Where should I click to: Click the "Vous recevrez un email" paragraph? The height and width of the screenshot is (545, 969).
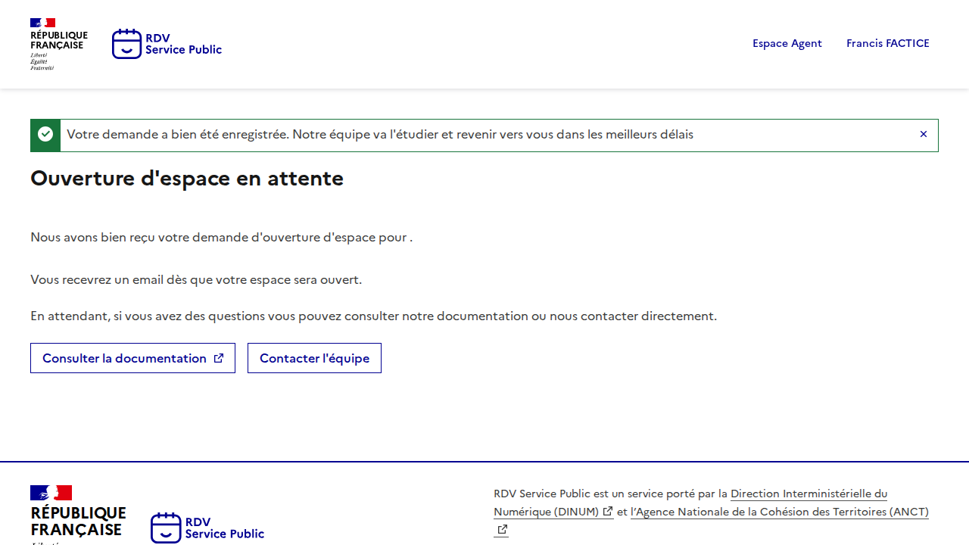click(x=196, y=280)
